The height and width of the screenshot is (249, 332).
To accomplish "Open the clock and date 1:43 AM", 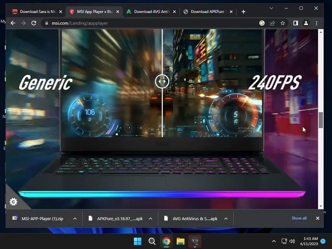I will 309,241.
